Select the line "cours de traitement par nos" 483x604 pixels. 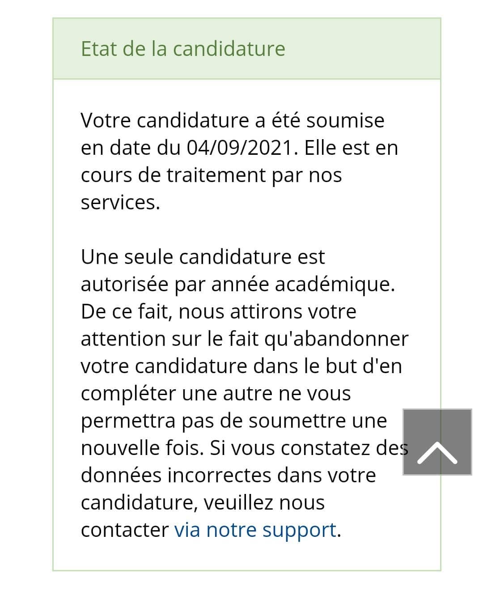coord(211,175)
